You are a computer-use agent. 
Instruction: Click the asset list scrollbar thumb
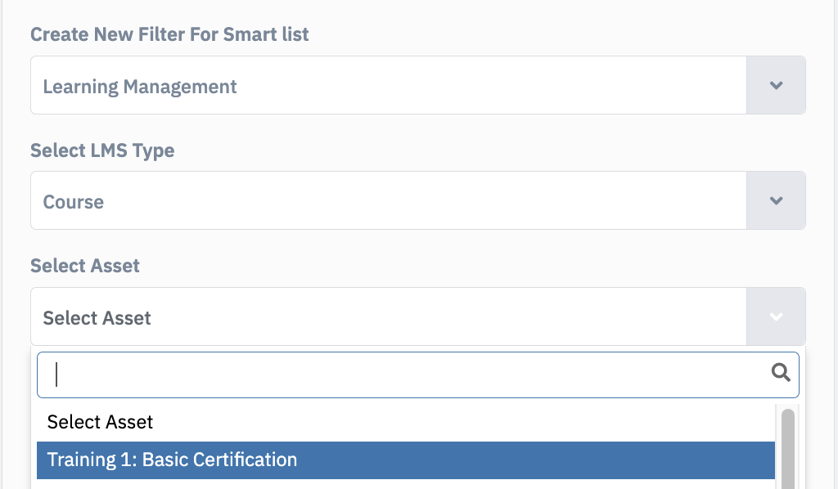pos(788,450)
